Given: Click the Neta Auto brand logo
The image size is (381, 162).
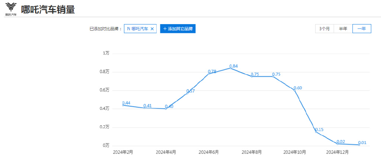Looking at the screenshot, I should 11,9.
